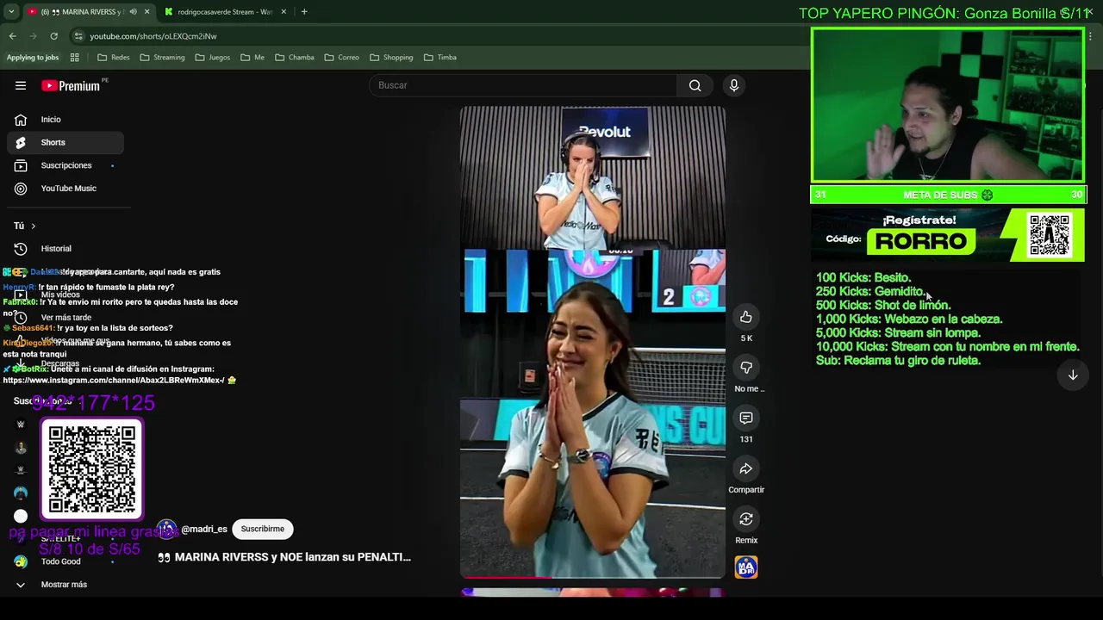1103x620 pixels.
Task: Close the rodrigocasaverde Stream tab
Action: pos(284,12)
